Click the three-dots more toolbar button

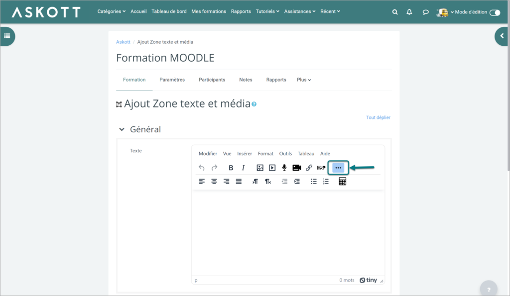(338, 168)
